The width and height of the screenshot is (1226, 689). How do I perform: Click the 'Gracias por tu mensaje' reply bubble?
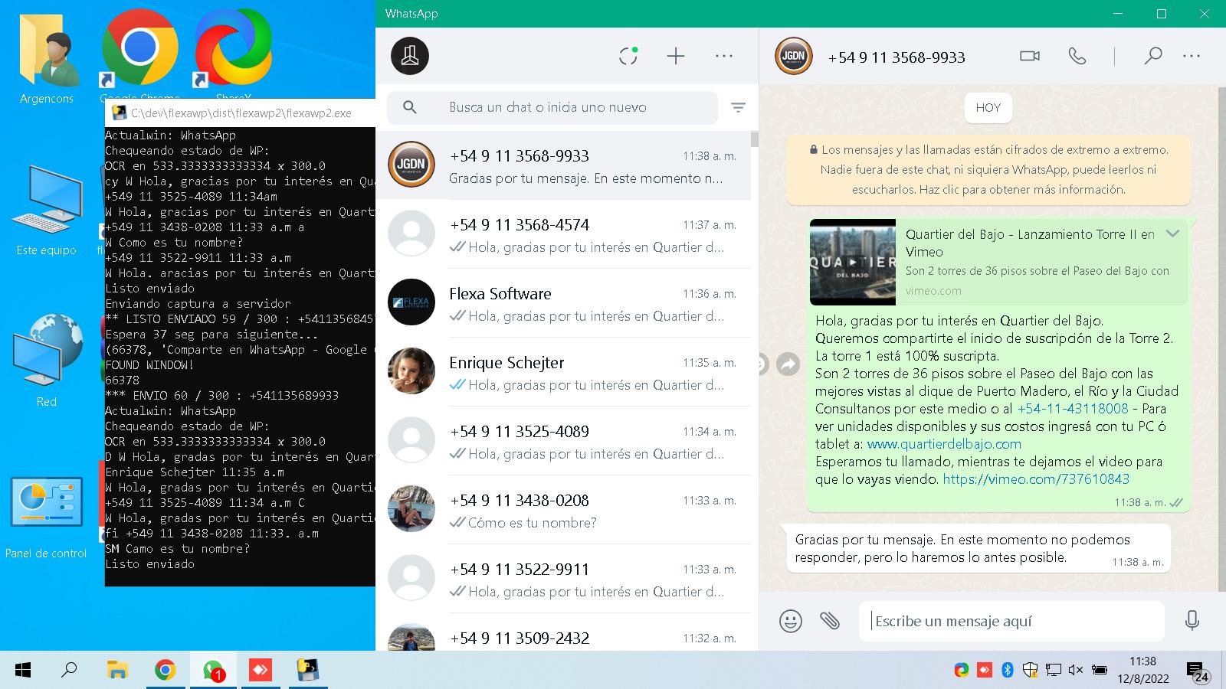979,549
